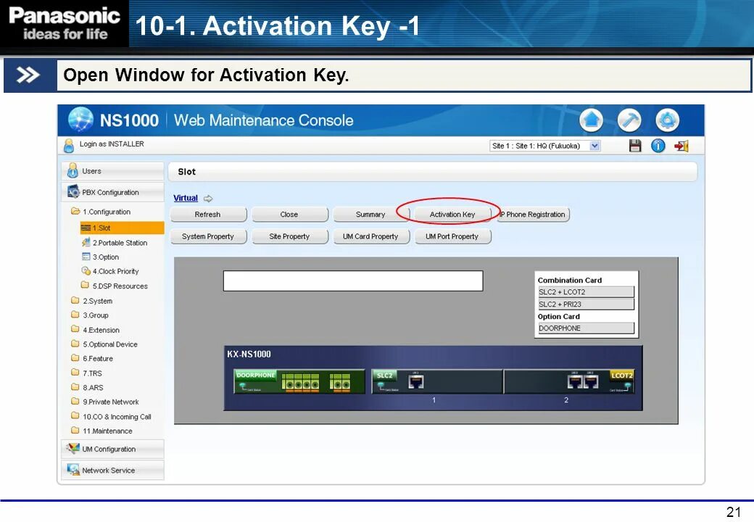Open the UM Configuration section
This screenshot has width=754, height=522.
pos(112,449)
